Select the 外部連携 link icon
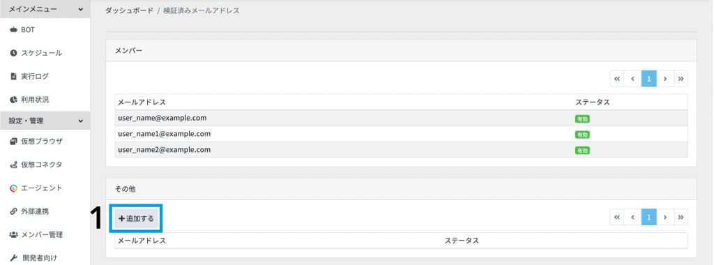Screen dimensions: 714x265 click(x=13, y=211)
